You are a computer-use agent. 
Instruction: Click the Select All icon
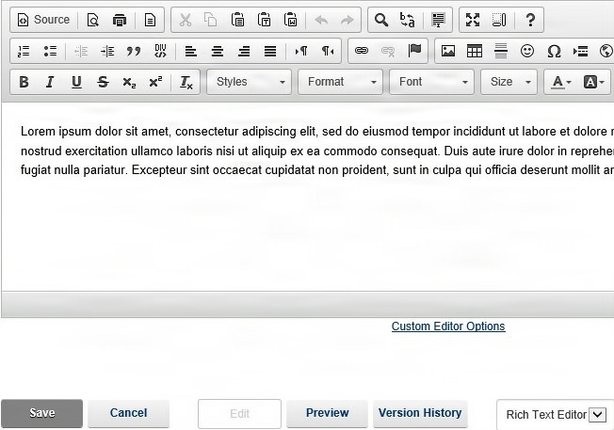438,20
